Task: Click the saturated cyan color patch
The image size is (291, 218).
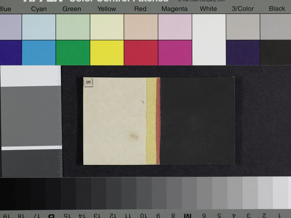Action: 39,53
